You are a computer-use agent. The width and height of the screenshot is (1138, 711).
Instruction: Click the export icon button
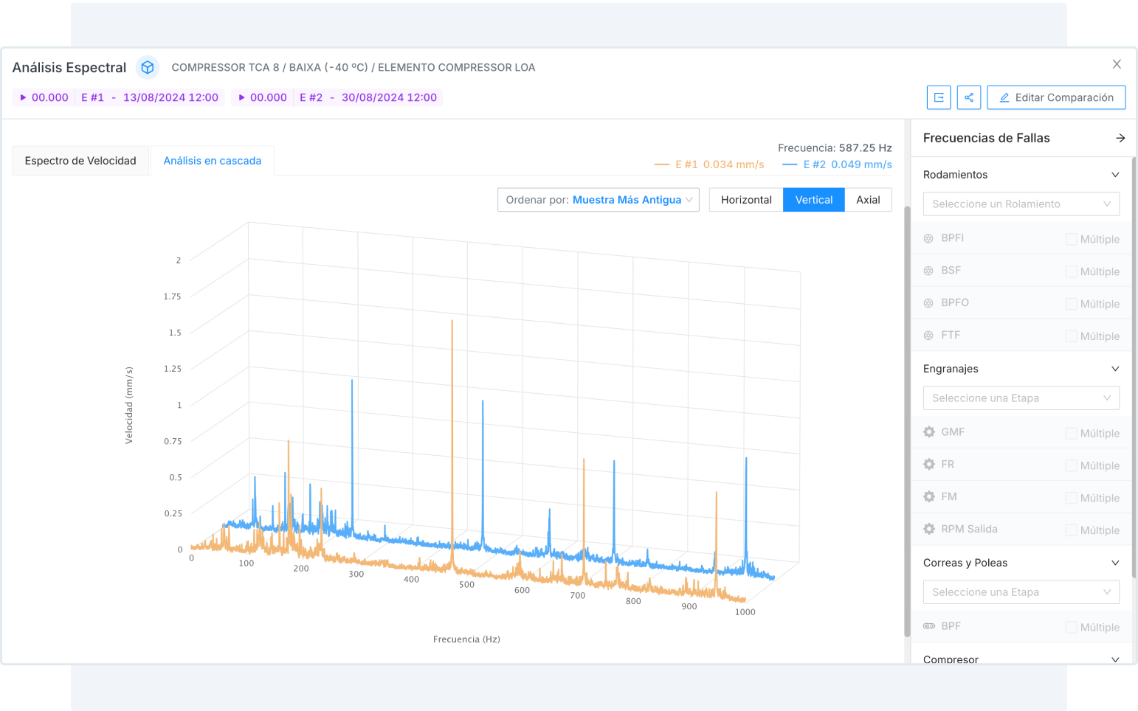tap(939, 97)
